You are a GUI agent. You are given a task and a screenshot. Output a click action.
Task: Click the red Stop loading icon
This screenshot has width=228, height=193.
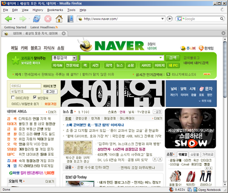pos(48,19)
